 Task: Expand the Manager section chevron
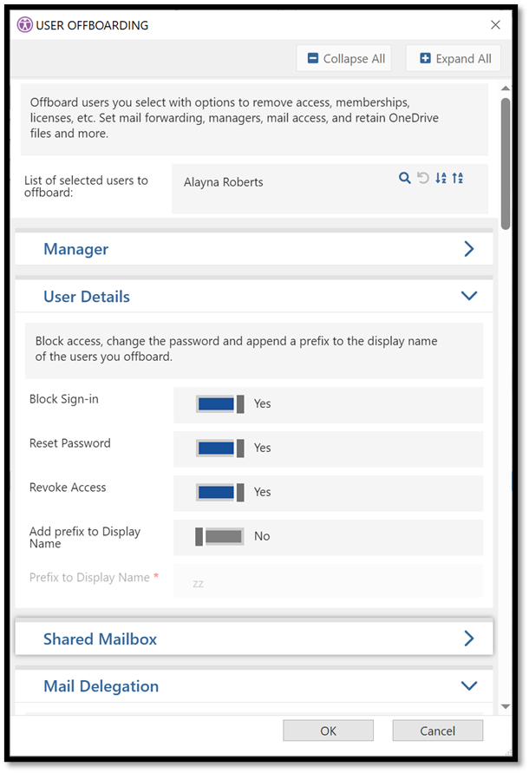469,249
